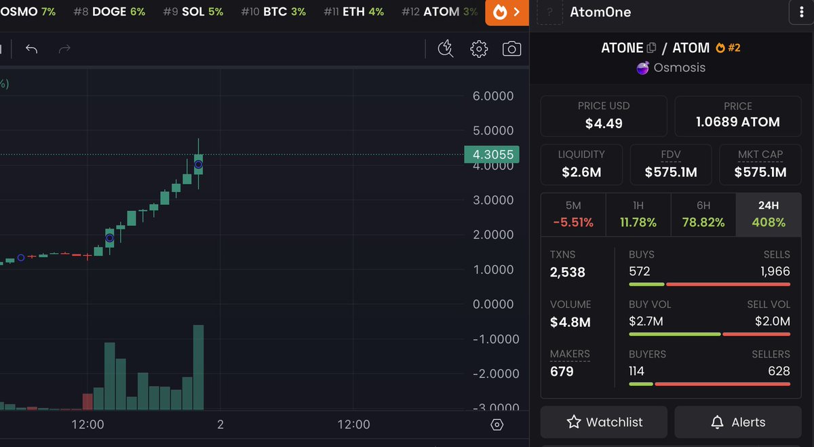
Task: Open OSMO ticker in trending bar
Action: (28, 12)
